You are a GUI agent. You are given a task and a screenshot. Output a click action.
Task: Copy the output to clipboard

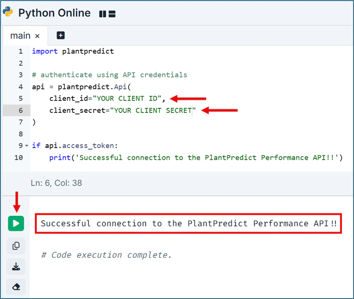[x=16, y=246]
